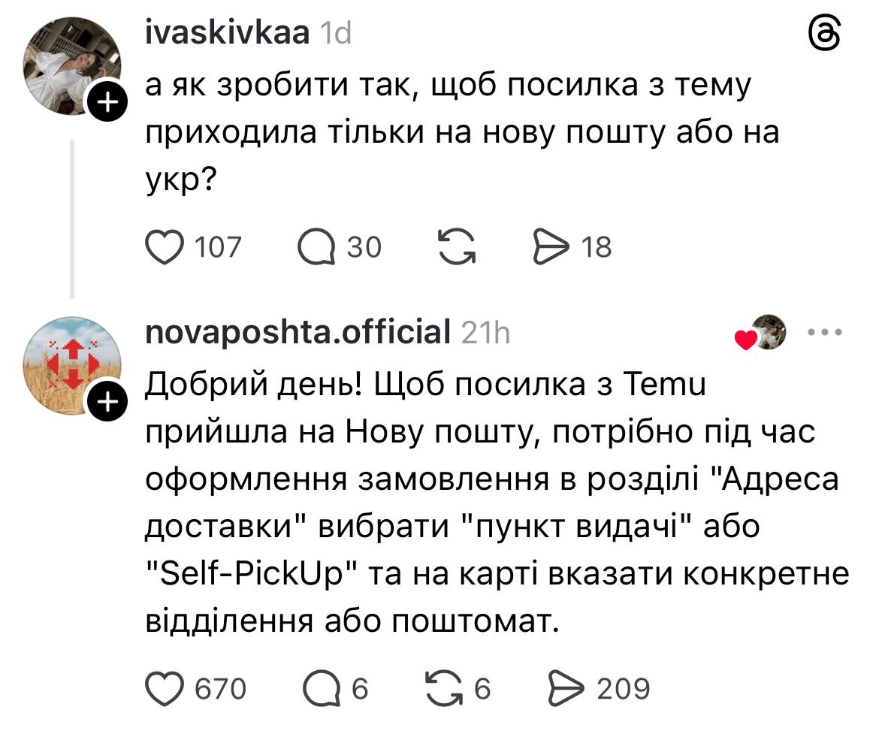Open the 21h timestamp on the reply
The height and width of the screenshot is (734, 870).
click(x=485, y=332)
